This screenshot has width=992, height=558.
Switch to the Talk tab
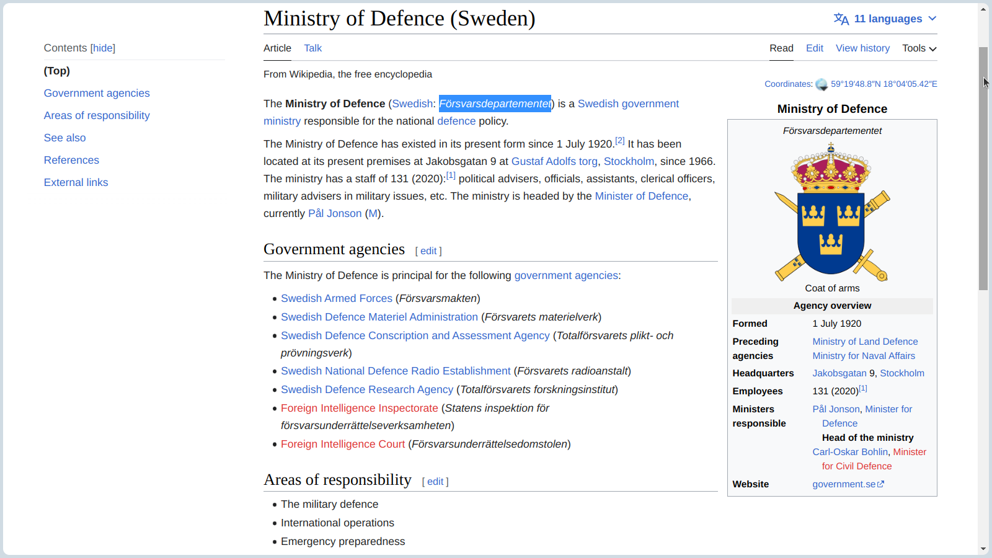(312, 48)
